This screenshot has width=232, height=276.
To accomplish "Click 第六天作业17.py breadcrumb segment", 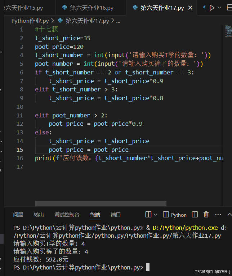I will coord(87,21).
